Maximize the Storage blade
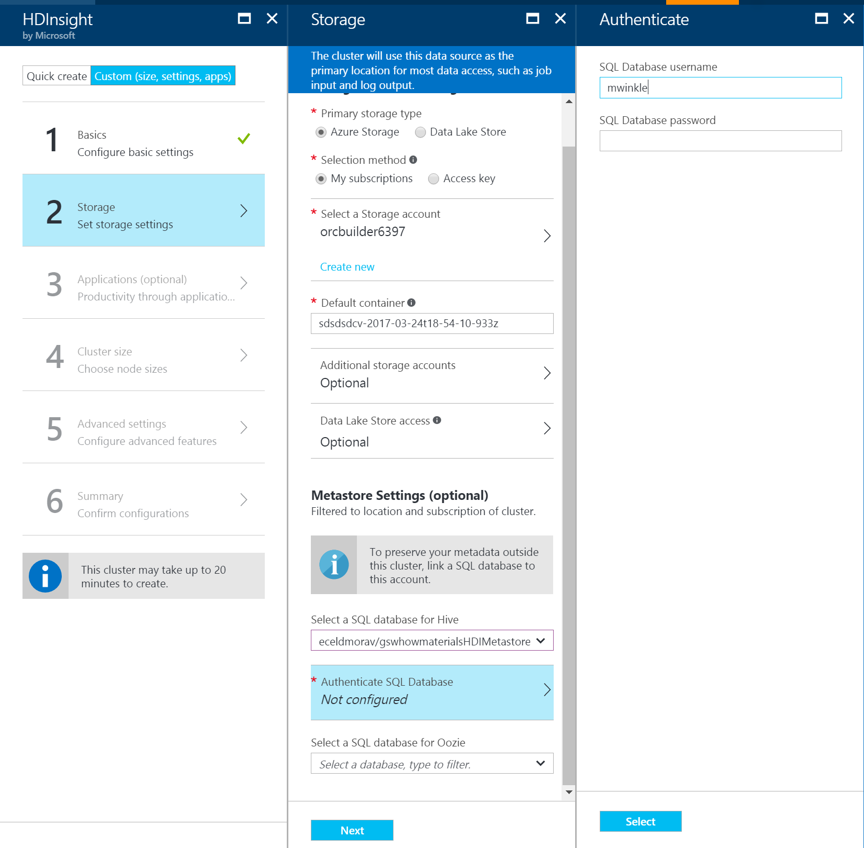The image size is (864, 848). (532, 19)
